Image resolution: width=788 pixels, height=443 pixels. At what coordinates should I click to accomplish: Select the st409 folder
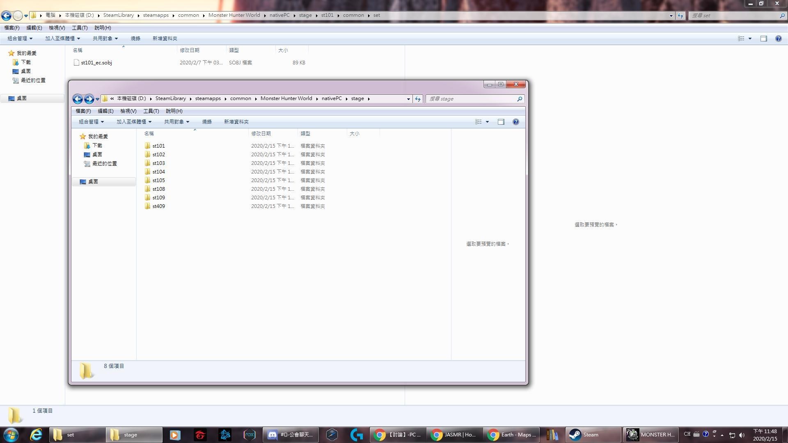158,206
